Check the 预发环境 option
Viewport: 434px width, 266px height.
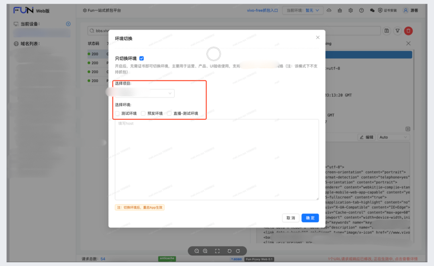click(143, 113)
